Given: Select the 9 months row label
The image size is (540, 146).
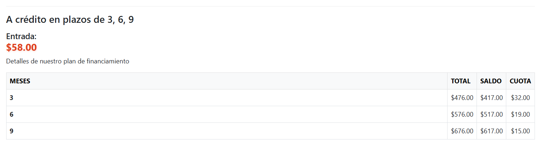Looking at the screenshot, I should pyautogui.click(x=12, y=131).
